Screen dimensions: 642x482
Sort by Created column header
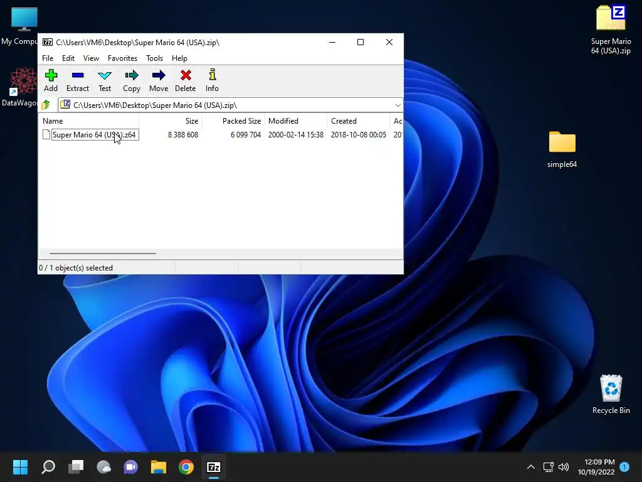point(359,121)
